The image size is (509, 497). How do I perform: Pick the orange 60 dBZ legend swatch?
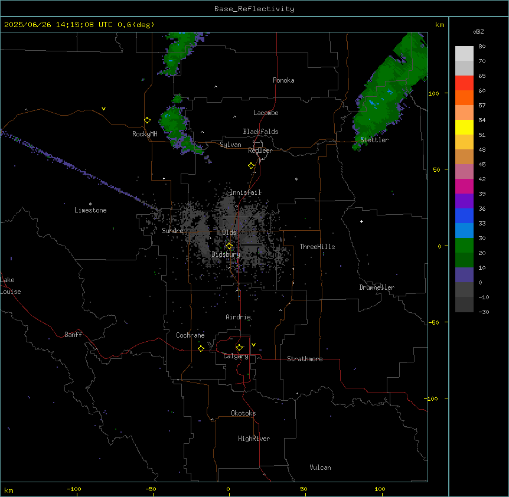464,97
